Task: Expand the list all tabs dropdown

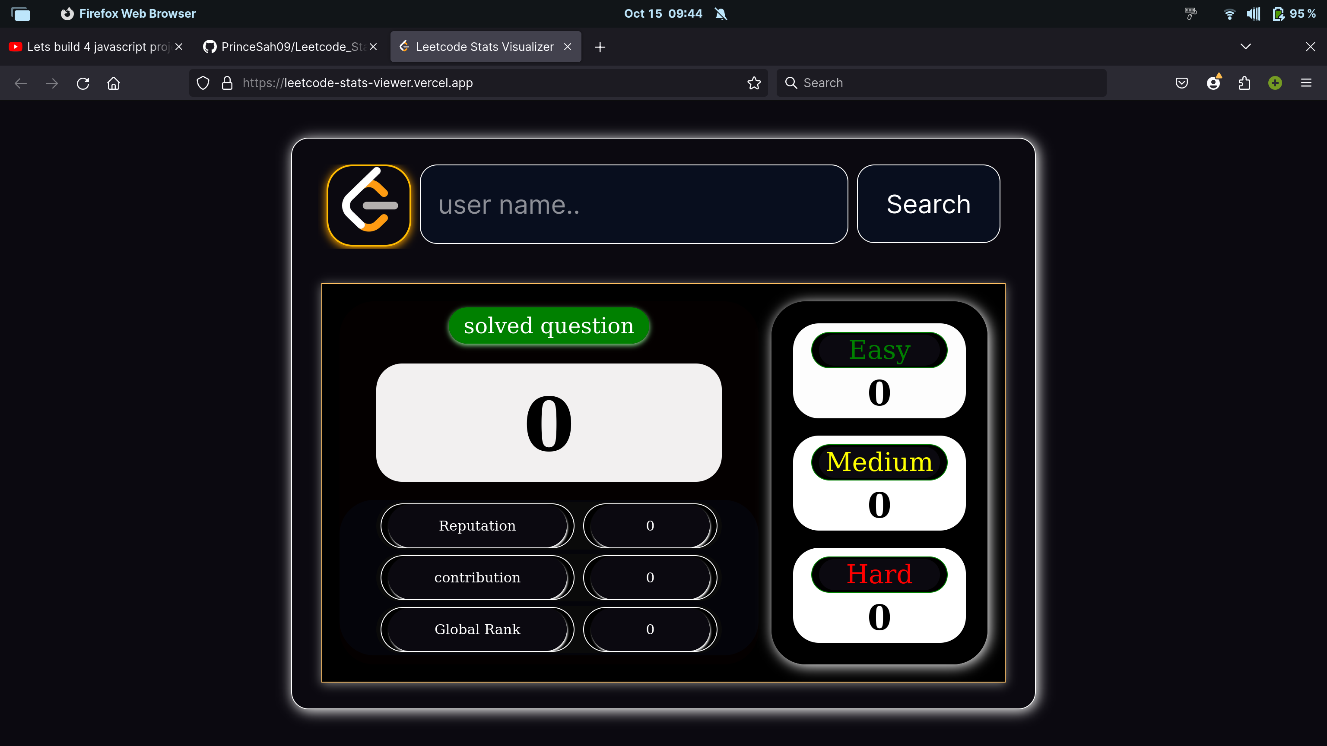Action: point(1245,47)
